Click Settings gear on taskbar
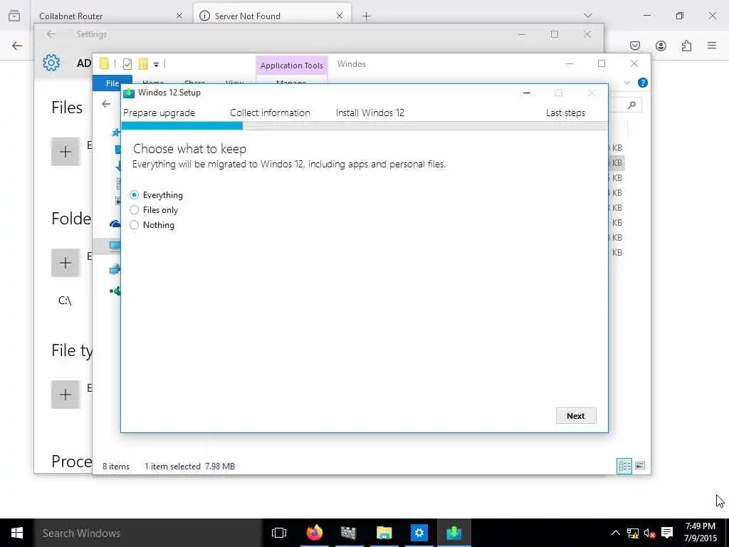729x547 pixels. (x=419, y=533)
